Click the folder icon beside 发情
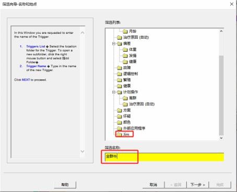 pos(125,56)
